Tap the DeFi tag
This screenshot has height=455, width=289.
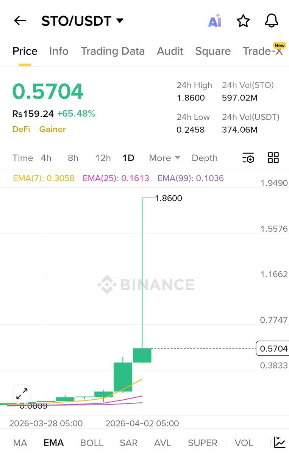click(x=21, y=129)
